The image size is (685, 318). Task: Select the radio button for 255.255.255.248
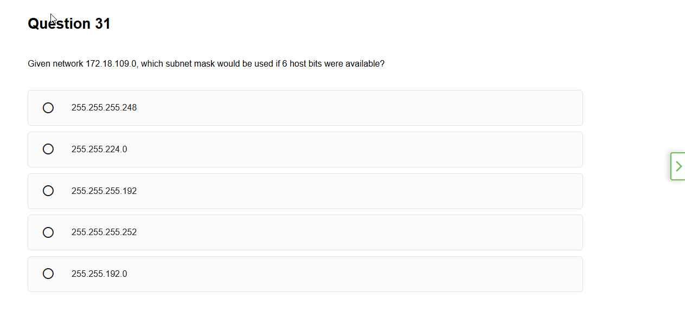[48, 108]
